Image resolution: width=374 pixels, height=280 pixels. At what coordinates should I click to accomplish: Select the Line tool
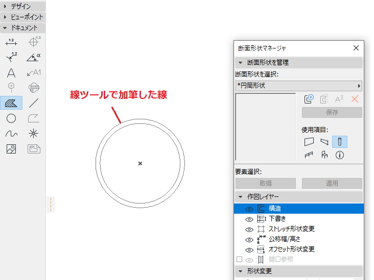(x=34, y=103)
